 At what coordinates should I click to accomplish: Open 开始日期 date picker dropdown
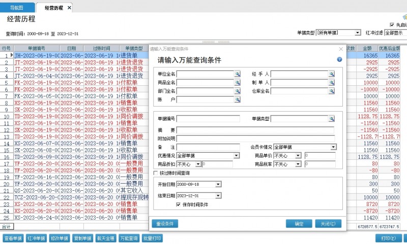[218, 185]
